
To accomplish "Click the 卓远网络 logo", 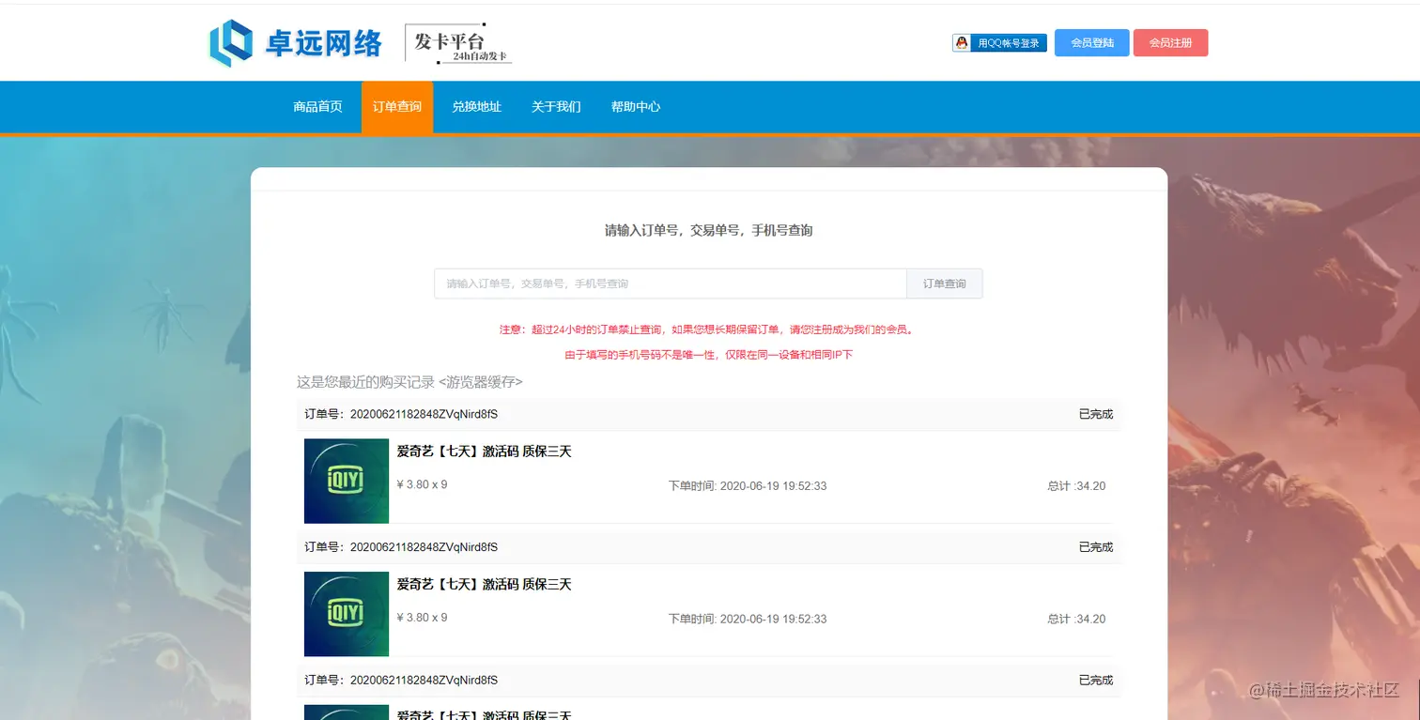I will 296,43.
